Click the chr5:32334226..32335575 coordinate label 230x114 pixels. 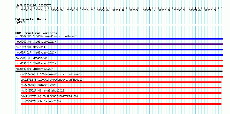point(33,6)
